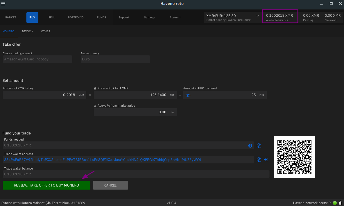Go to the SELL section
Screen dimensions: 344x206
[x=51, y=18]
